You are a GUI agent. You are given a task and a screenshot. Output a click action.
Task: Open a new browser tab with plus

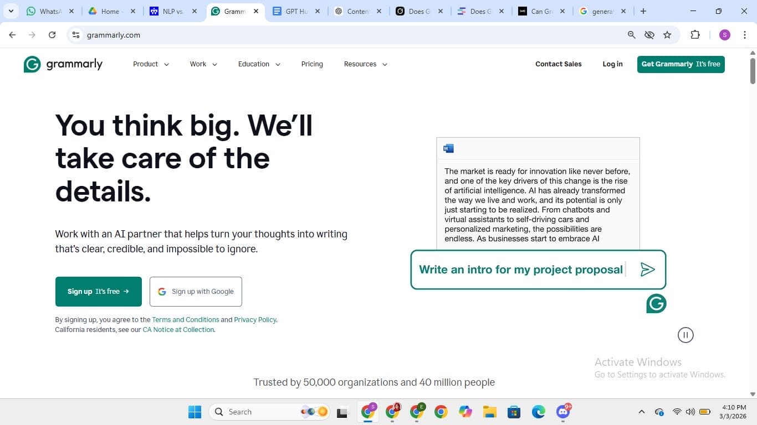pos(643,11)
